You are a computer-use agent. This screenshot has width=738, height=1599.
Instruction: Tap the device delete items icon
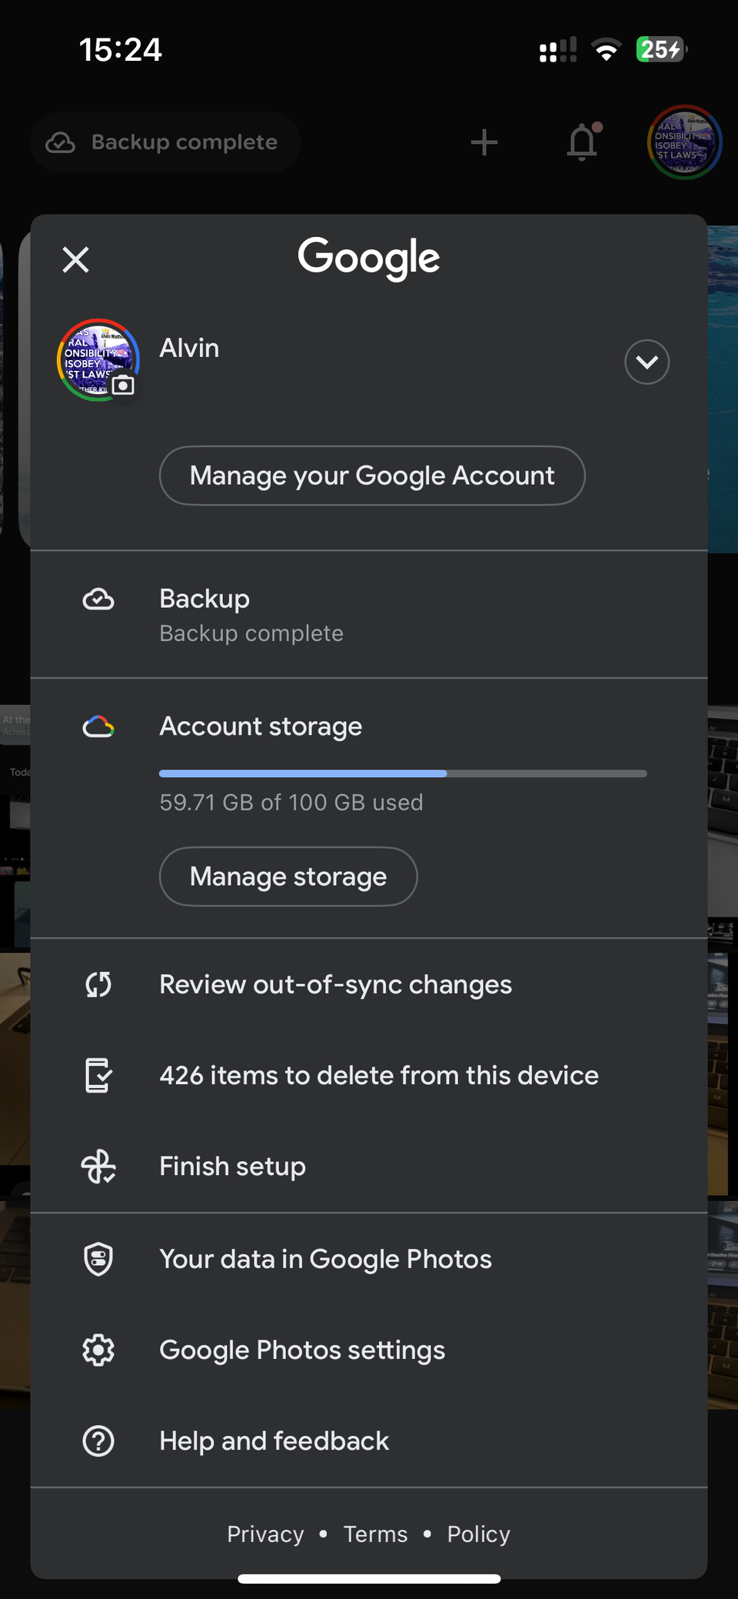(98, 1075)
